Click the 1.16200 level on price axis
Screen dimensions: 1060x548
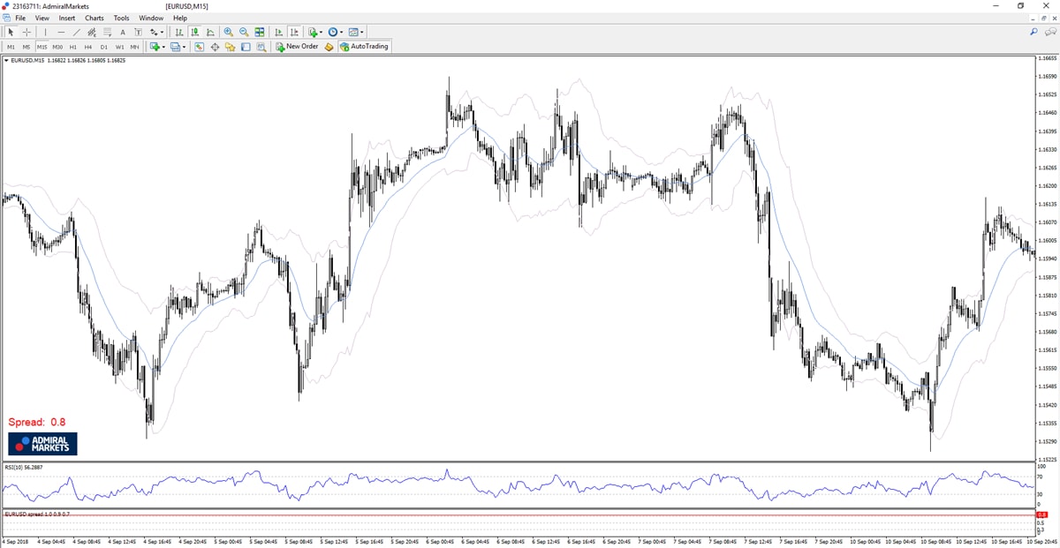[1048, 186]
